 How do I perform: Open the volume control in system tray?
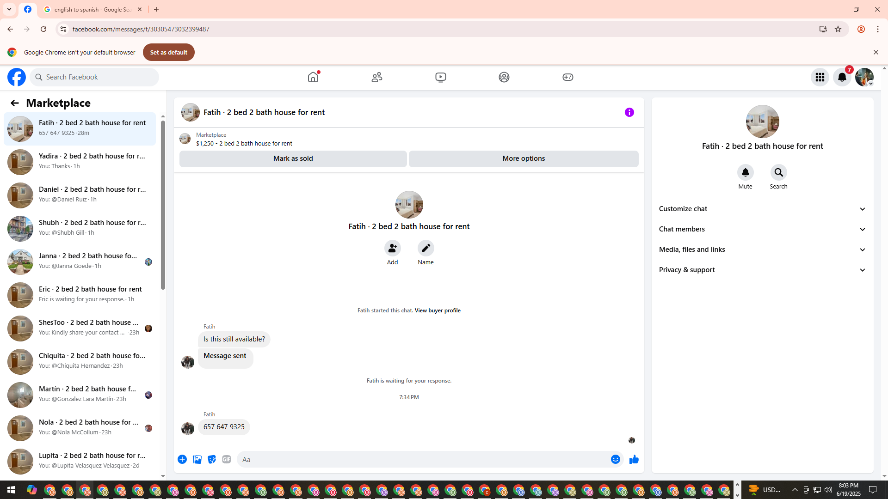tap(828, 490)
